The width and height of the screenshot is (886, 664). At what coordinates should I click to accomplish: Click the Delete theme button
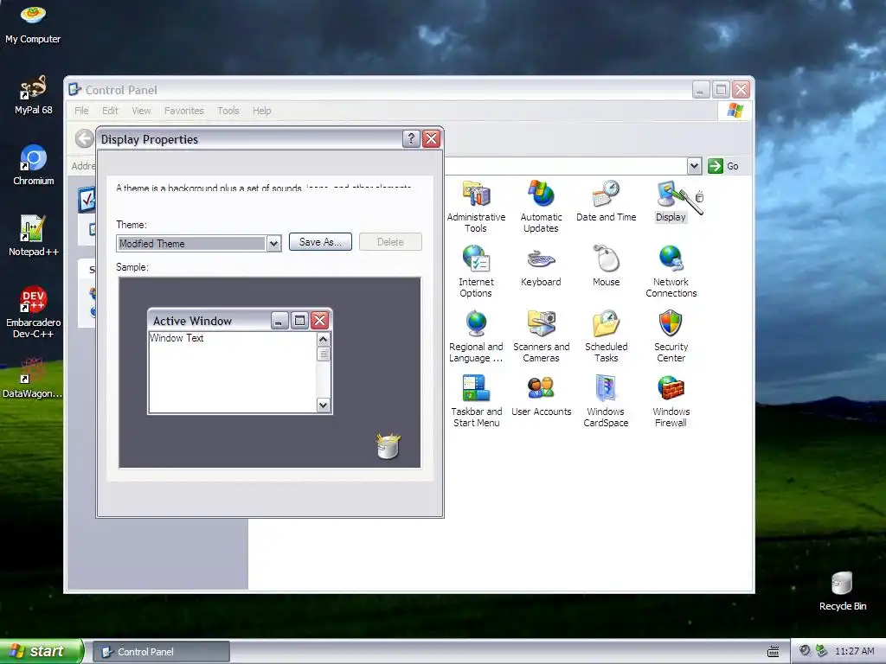(390, 242)
